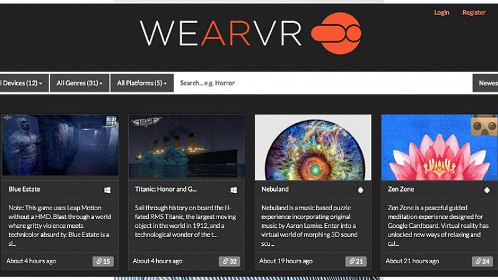The width and height of the screenshot is (498, 280).
Task: Click the Android icon on Nebuland card
Action: [x=360, y=190]
